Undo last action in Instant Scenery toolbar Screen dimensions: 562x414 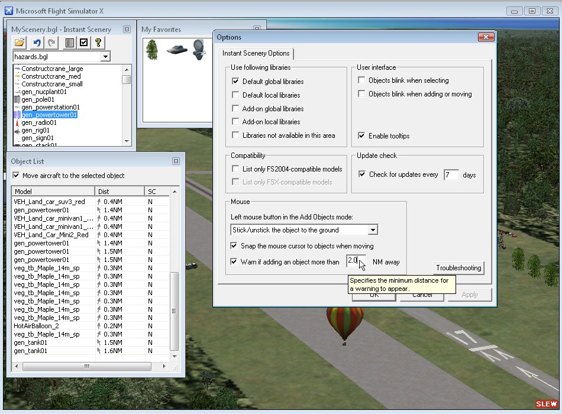(x=37, y=43)
